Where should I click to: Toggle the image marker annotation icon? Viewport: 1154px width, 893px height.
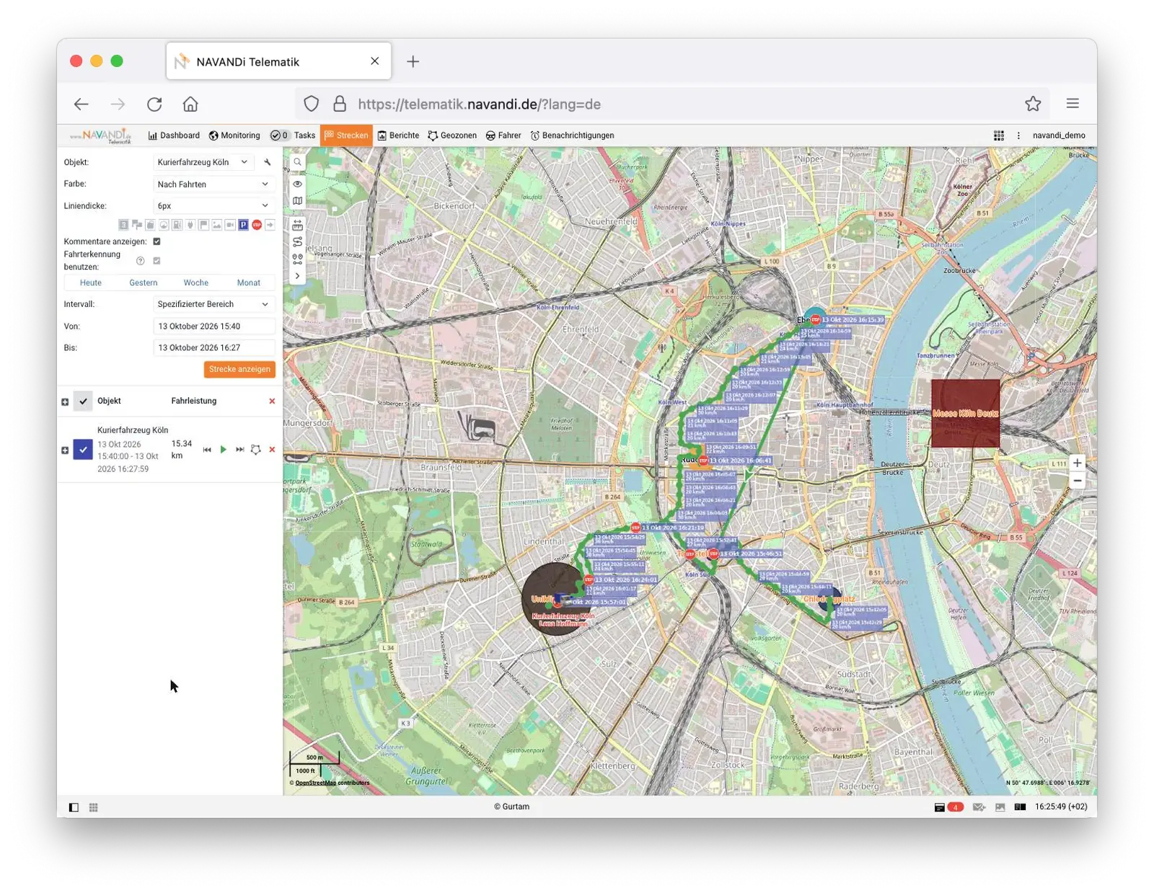click(216, 225)
